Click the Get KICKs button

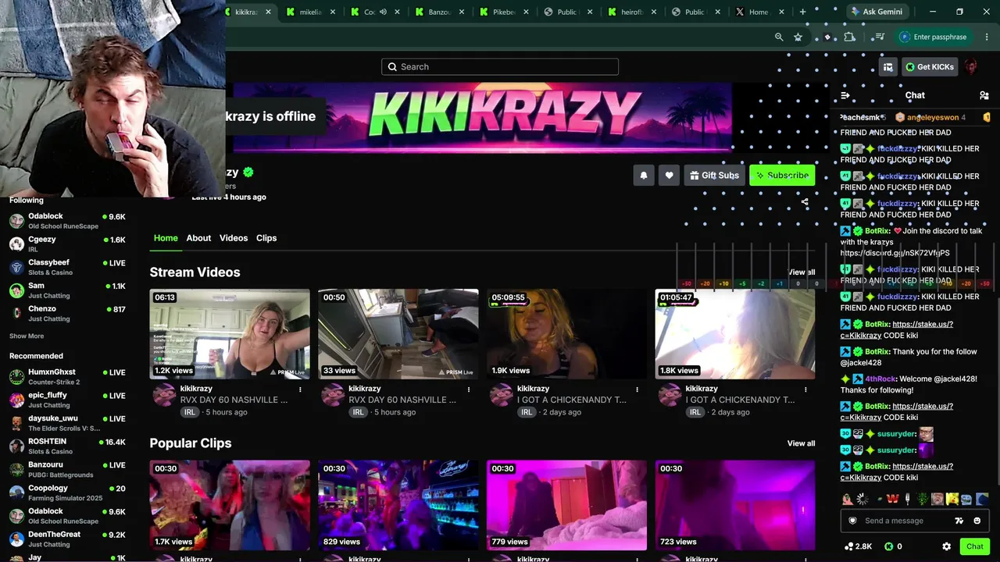tap(930, 67)
